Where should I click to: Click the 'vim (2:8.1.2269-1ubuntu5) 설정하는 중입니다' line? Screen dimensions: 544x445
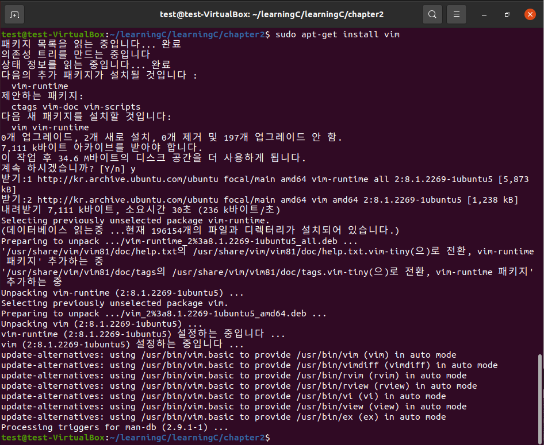tap(122, 345)
